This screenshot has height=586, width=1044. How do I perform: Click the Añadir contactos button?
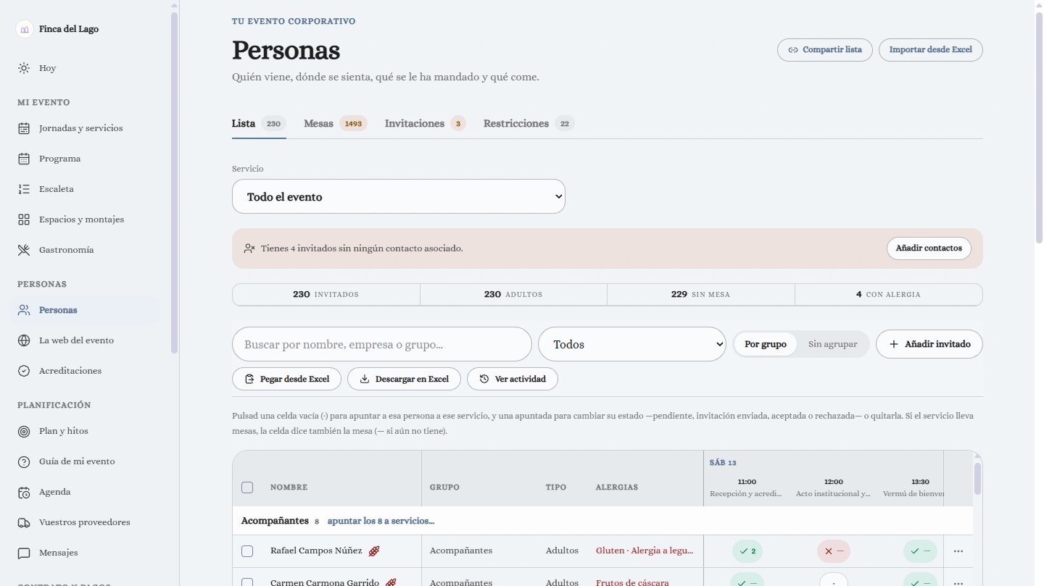point(929,248)
